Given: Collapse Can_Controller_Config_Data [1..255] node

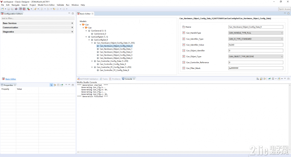Looking at the screenshot, I should [x=92, y=61].
